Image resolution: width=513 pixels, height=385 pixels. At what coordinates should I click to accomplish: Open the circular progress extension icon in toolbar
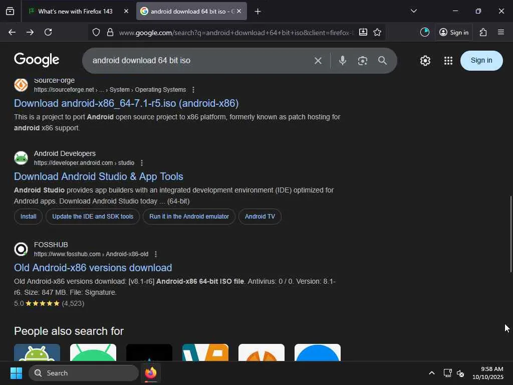coord(425,32)
